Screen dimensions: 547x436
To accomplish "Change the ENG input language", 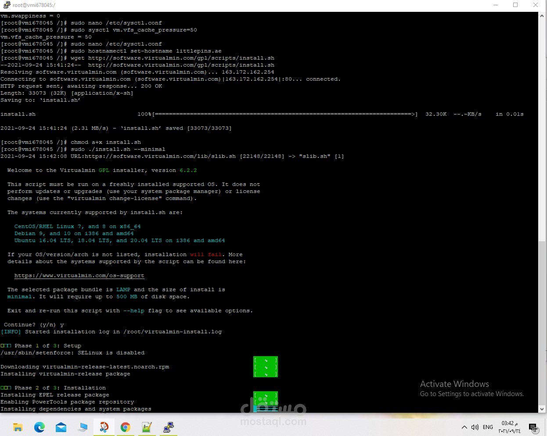I will [x=488, y=427].
